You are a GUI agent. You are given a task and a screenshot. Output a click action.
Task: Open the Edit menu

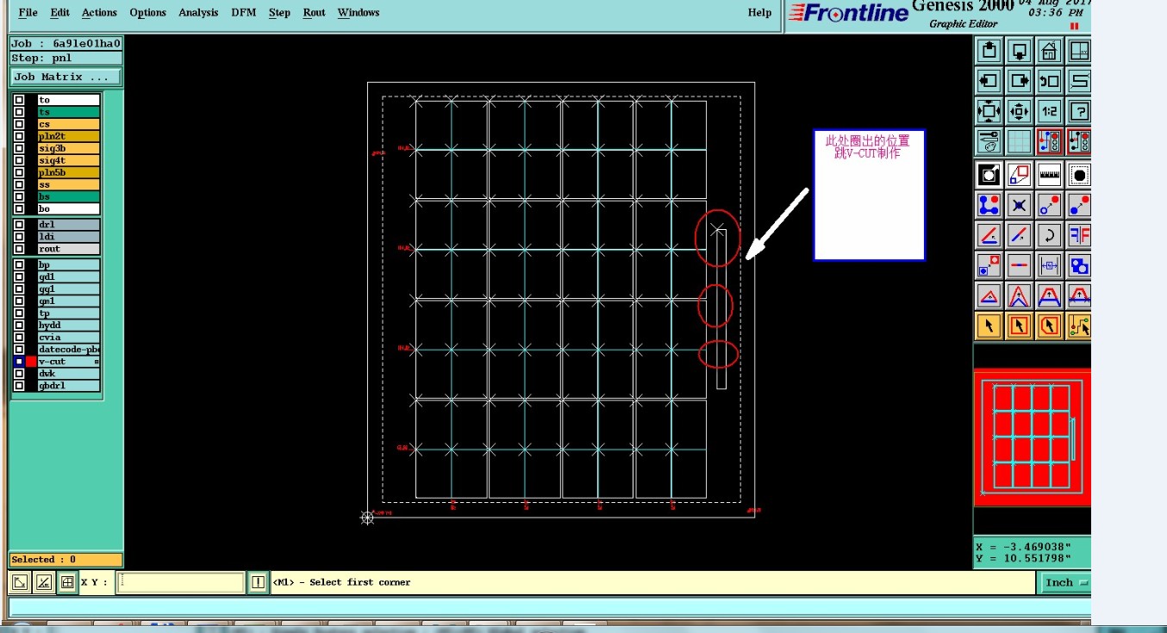pyautogui.click(x=59, y=13)
